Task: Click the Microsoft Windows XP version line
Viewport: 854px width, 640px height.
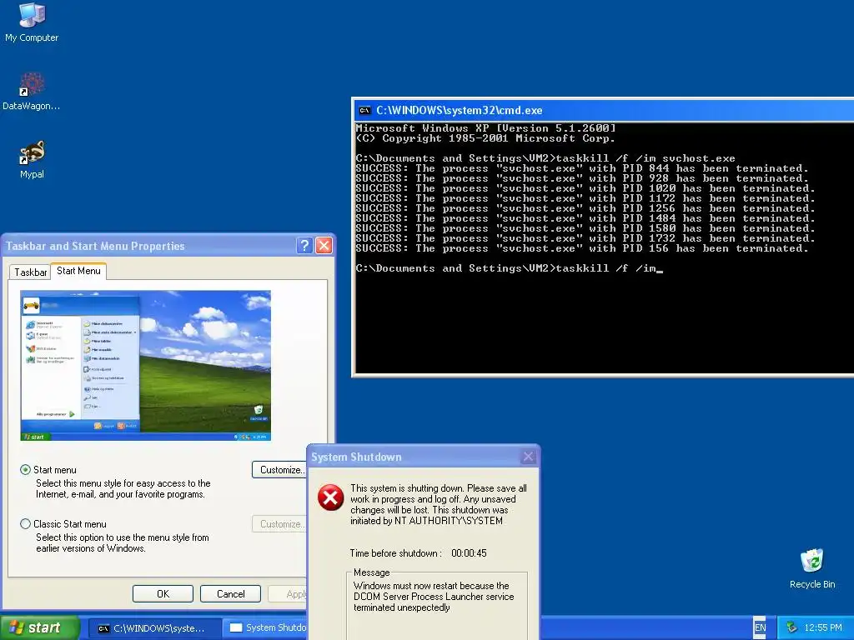Action: (x=486, y=128)
